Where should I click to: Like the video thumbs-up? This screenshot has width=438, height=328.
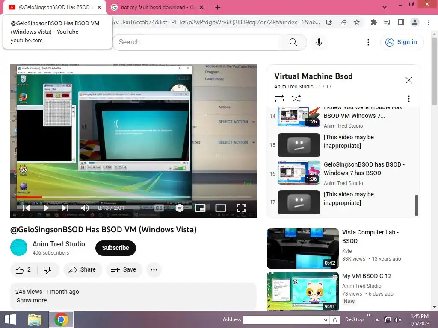[x=24, y=270]
